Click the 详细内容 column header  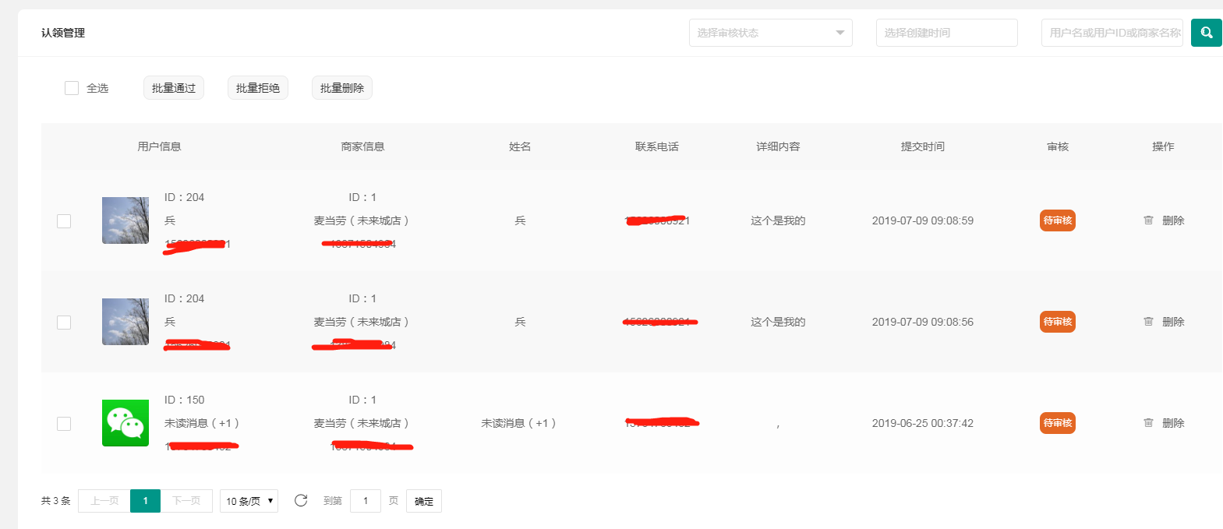click(x=778, y=146)
